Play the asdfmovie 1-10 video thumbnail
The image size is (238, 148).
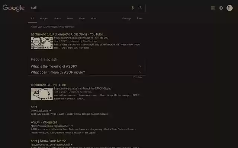click(42, 43)
